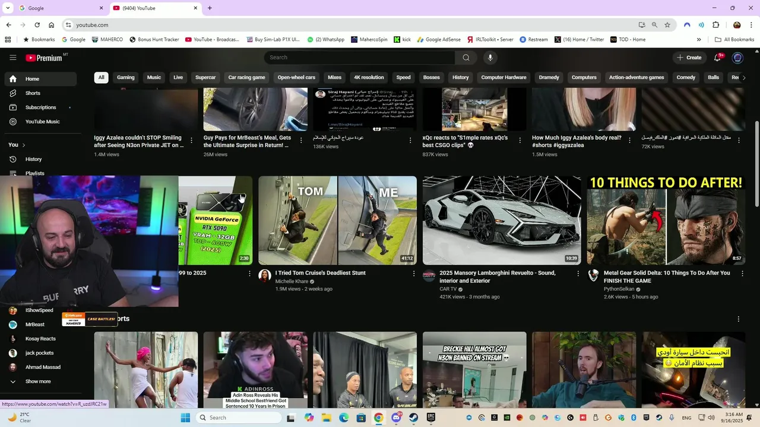Open the YouTube hamburger guide menu
This screenshot has width=760, height=427.
point(12,58)
